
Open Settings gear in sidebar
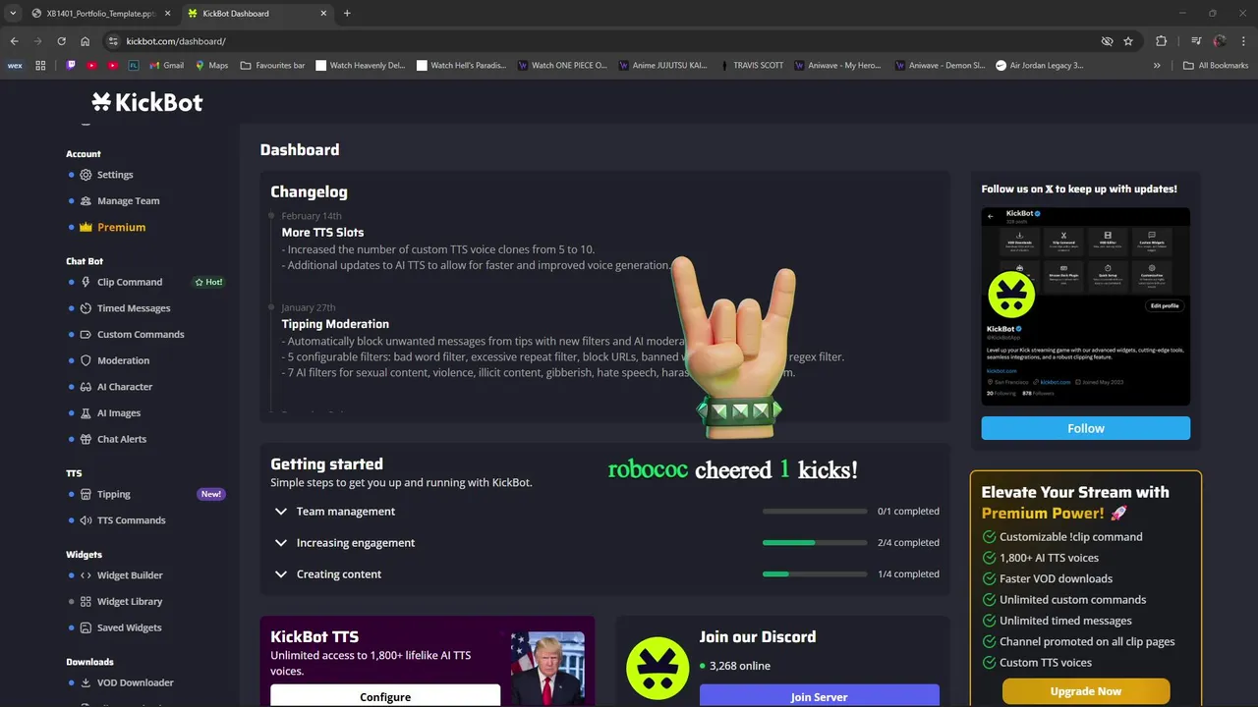pyautogui.click(x=86, y=175)
